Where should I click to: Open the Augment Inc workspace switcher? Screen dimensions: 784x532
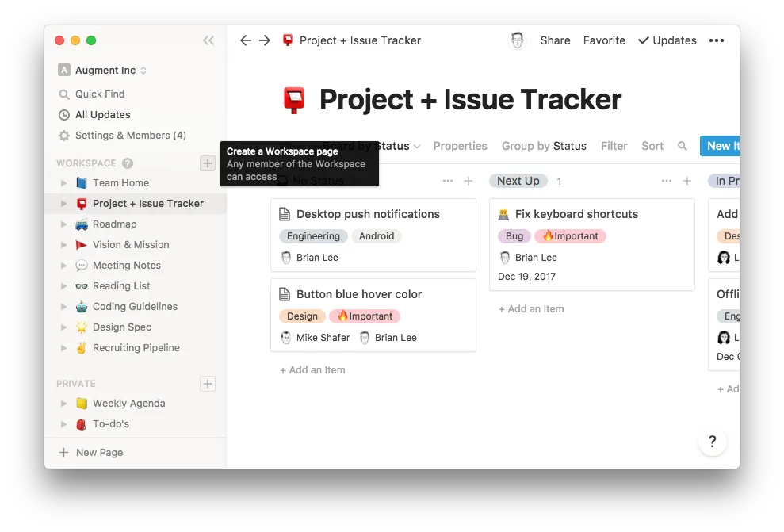[102, 70]
